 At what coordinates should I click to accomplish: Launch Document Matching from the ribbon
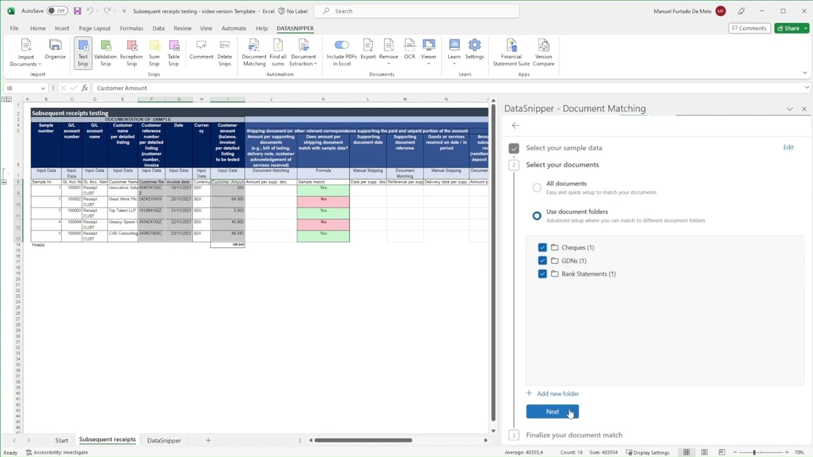[x=254, y=52]
